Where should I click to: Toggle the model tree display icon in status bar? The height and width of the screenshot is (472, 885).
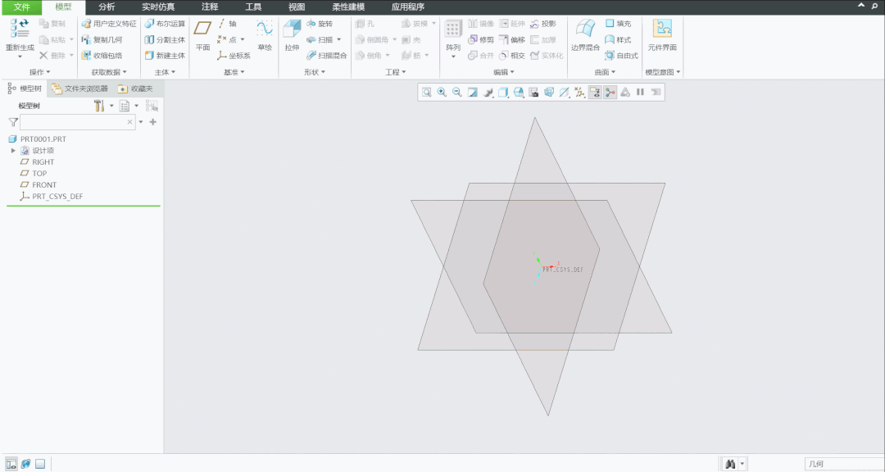click(x=11, y=464)
